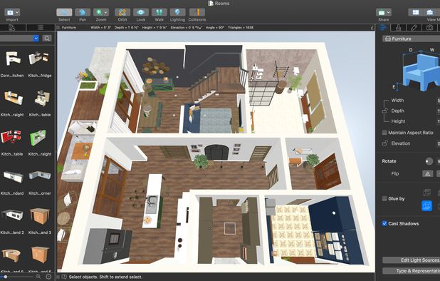This screenshot has height=281, width=440.
Task: Open the Lighting tool
Action: (177, 12)
